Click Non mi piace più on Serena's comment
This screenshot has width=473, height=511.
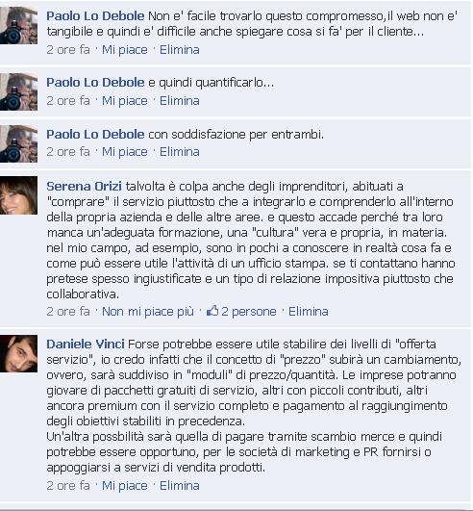pos(148,312)
